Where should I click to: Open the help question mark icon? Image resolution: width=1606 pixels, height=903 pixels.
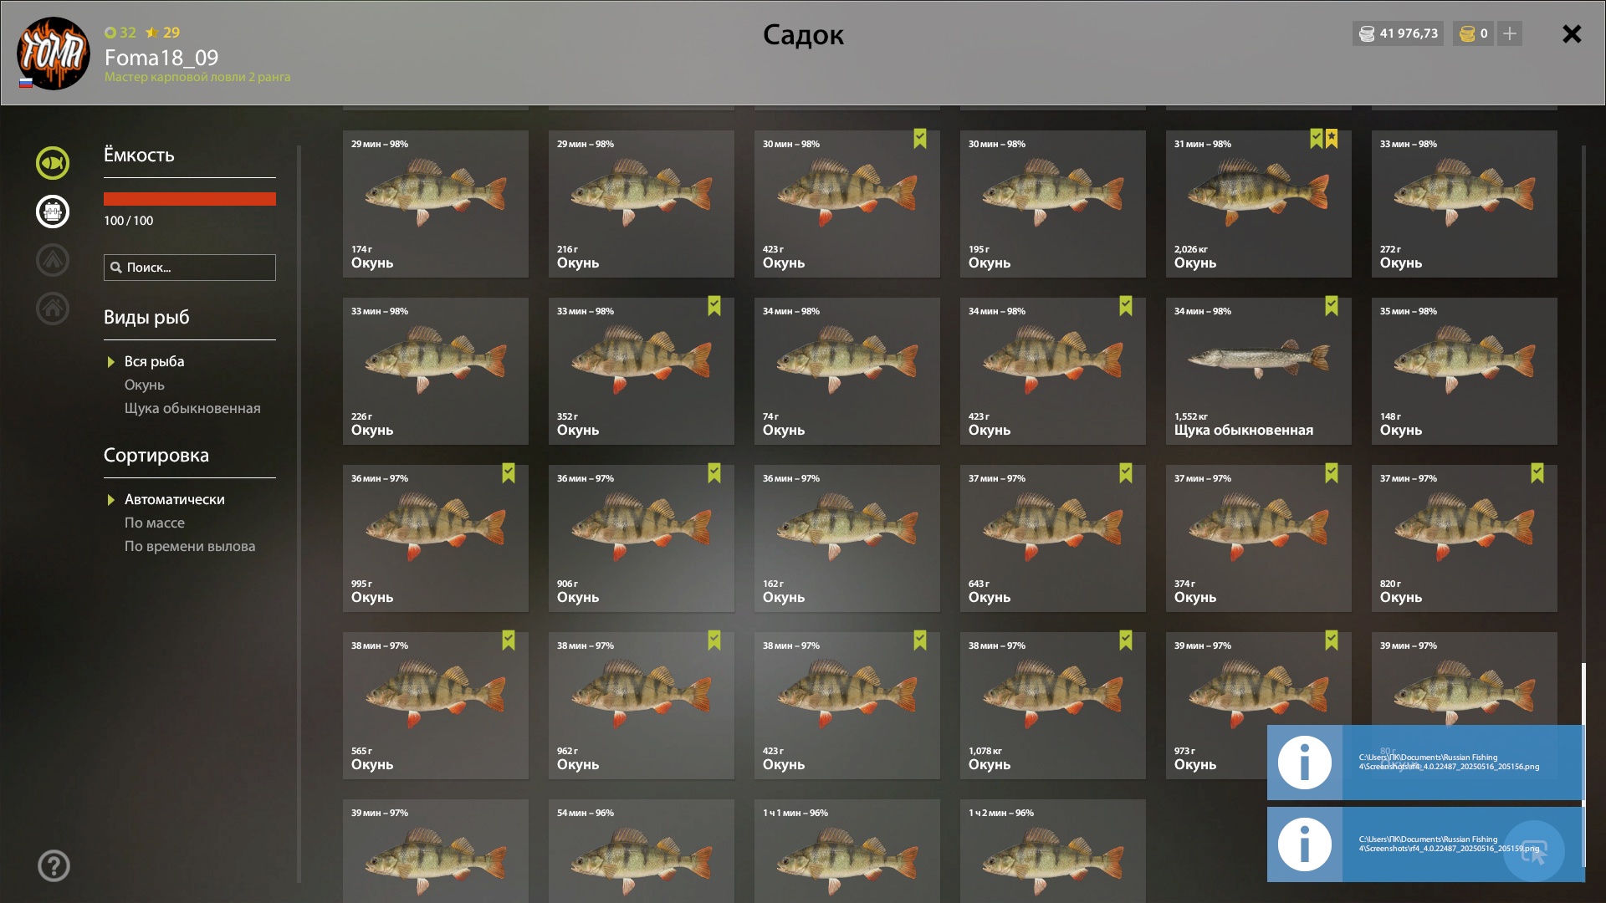point(54,866)
